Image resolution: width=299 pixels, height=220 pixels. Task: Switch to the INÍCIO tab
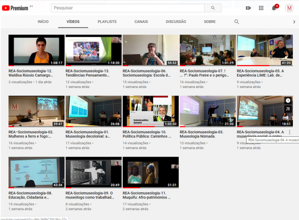pyautogui.click(x=43, y=22)
